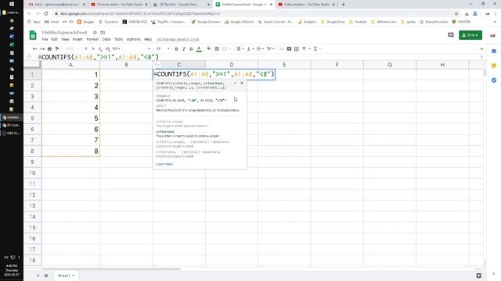Click the Windows Start button

click(x=12, y=4)
